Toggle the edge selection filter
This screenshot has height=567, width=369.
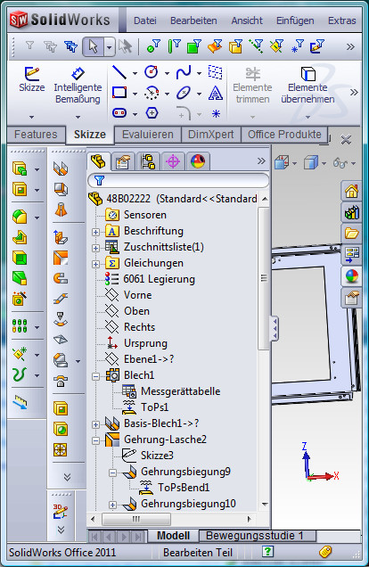pyautogui.click(x=174, y=46)
